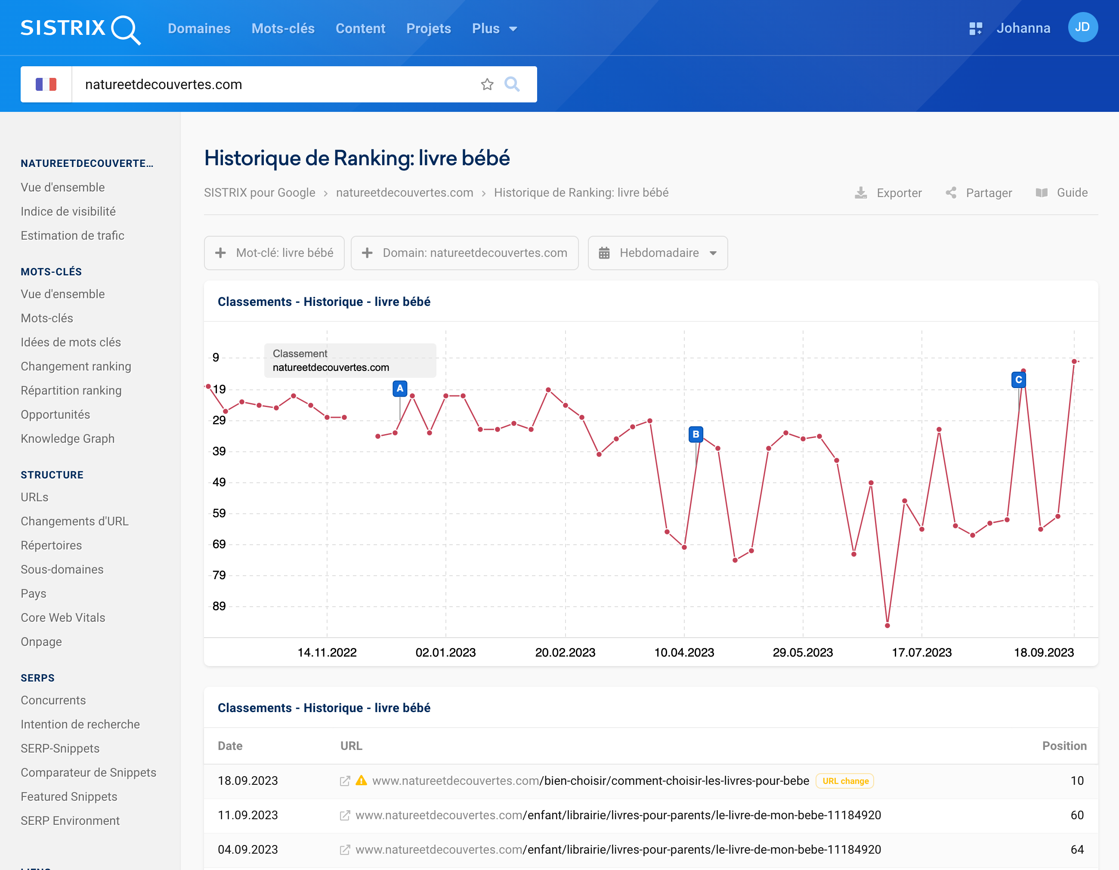Image resolution: width=1119 pixels, height=870 pixels.
Task: Select the French flag country selector
Action: point(46,84)
